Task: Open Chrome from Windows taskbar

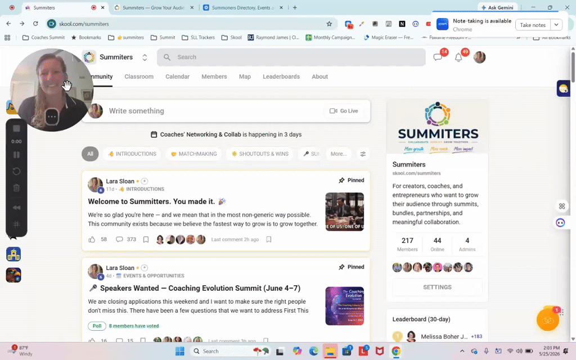Action: [x=396, y=351]
